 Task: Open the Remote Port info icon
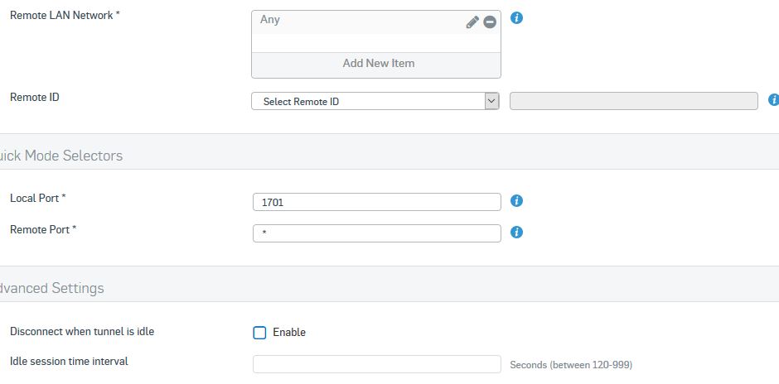tap(516, 233)
